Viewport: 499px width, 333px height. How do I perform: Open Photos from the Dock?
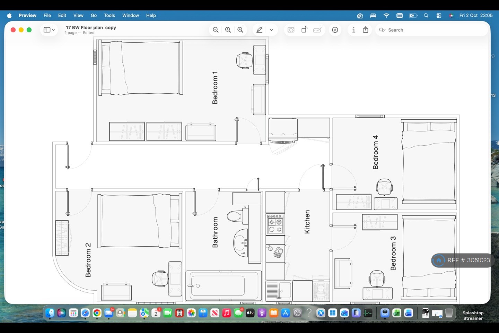pos(191,313)
